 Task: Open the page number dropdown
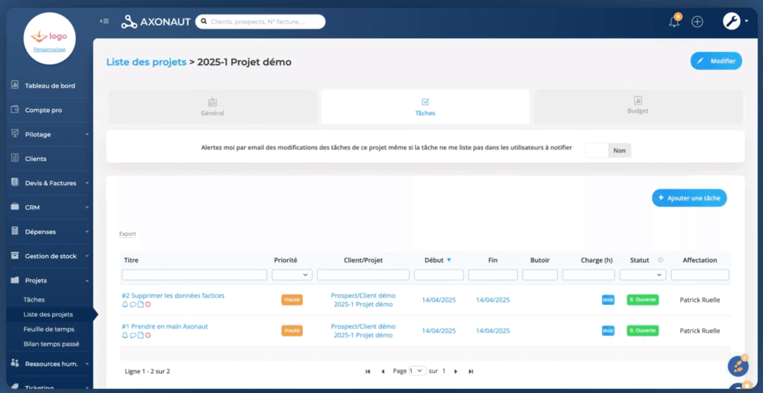point(417,371)
